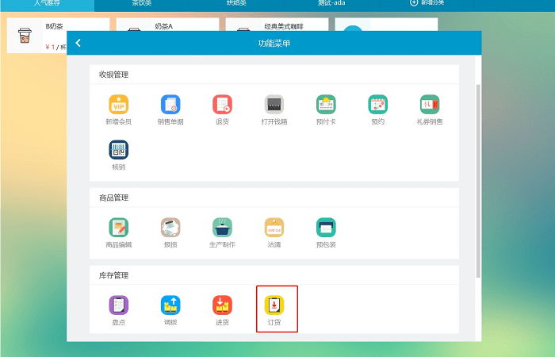The image size is (555, 357).
Task: Click the 调拨 stock transfer icon
Action: 170,305
